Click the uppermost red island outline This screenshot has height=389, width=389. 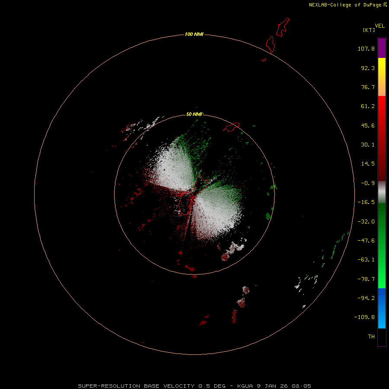tap(283, 27)
